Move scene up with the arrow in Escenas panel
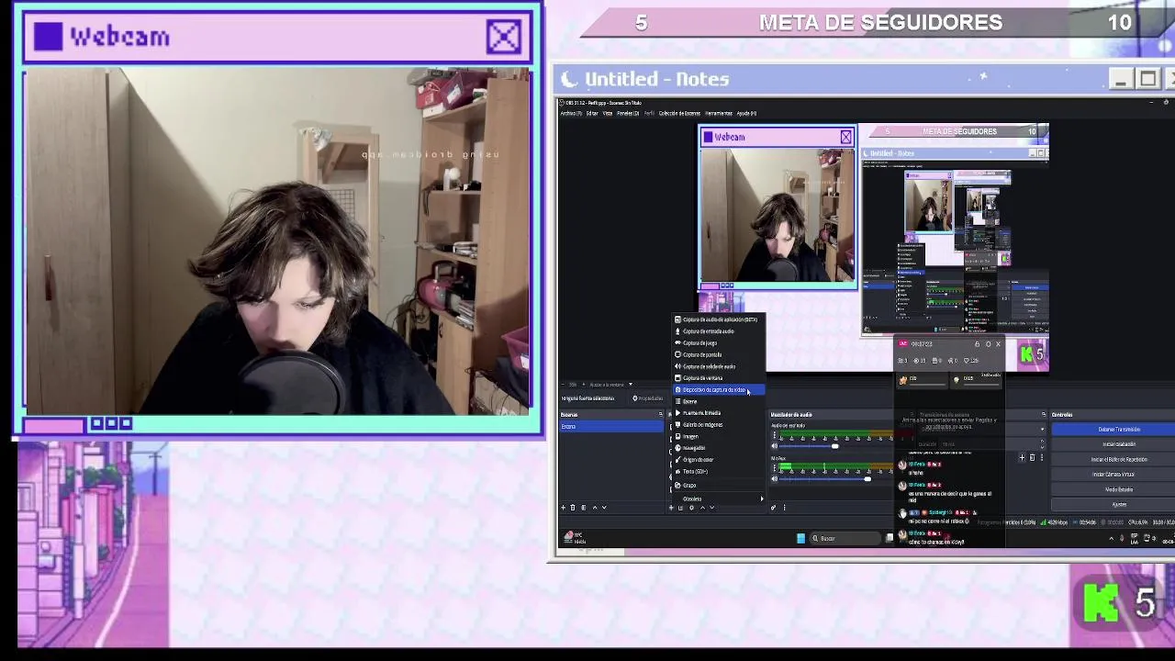 (595, 508)
